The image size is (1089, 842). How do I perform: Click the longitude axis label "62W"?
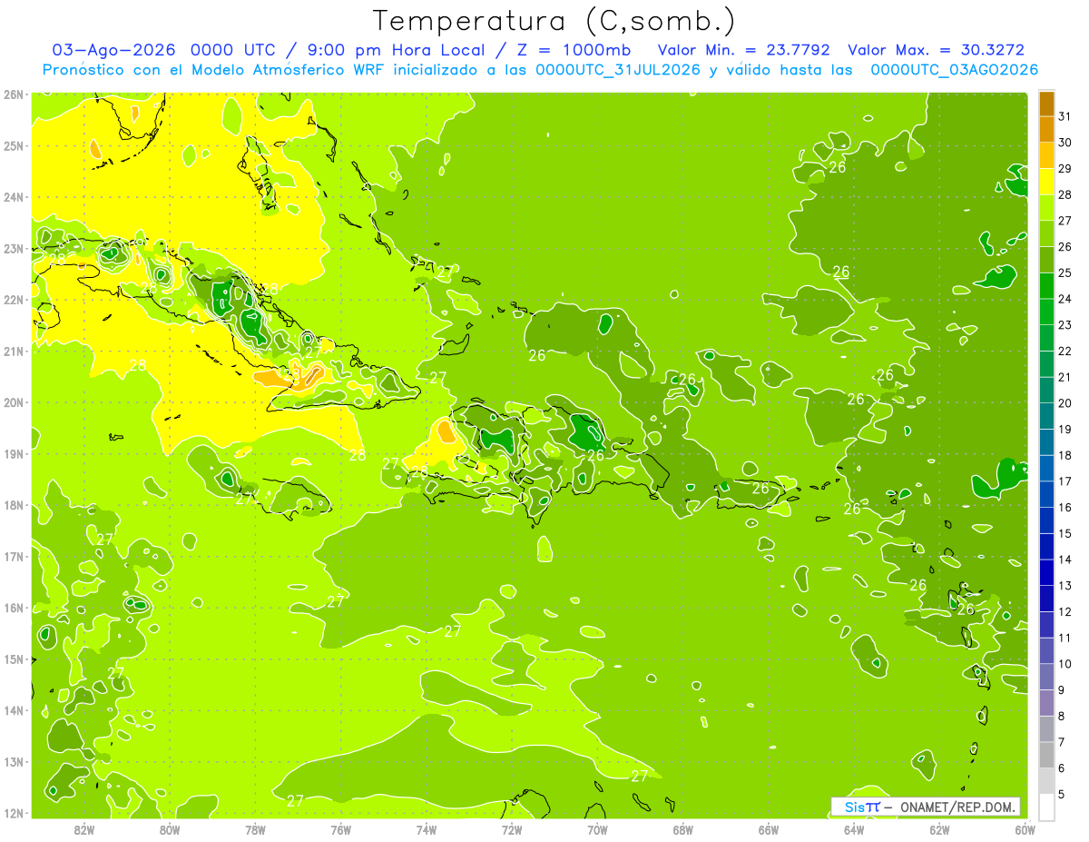939,830
